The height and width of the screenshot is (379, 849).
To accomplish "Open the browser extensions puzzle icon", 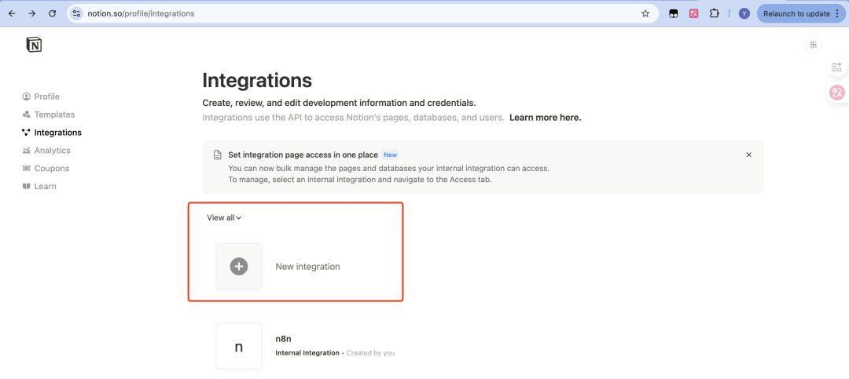I will (714, 13).
